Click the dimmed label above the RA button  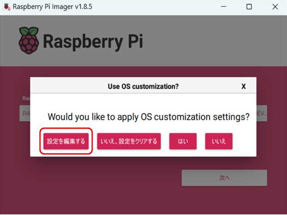coord(26,99)
